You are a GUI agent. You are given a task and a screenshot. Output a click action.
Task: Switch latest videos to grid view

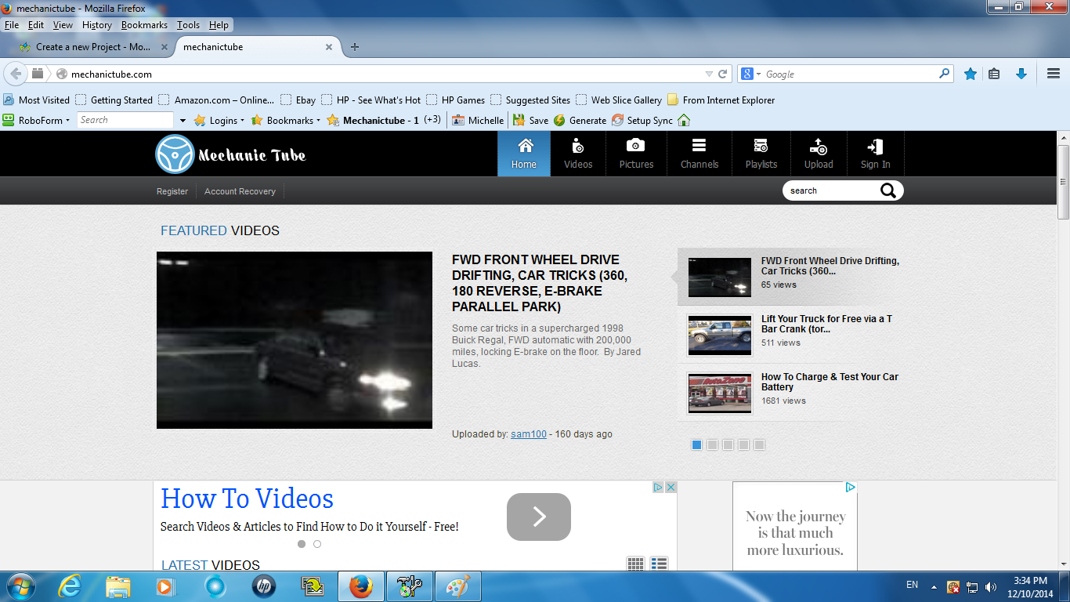(x=635, y=564)
